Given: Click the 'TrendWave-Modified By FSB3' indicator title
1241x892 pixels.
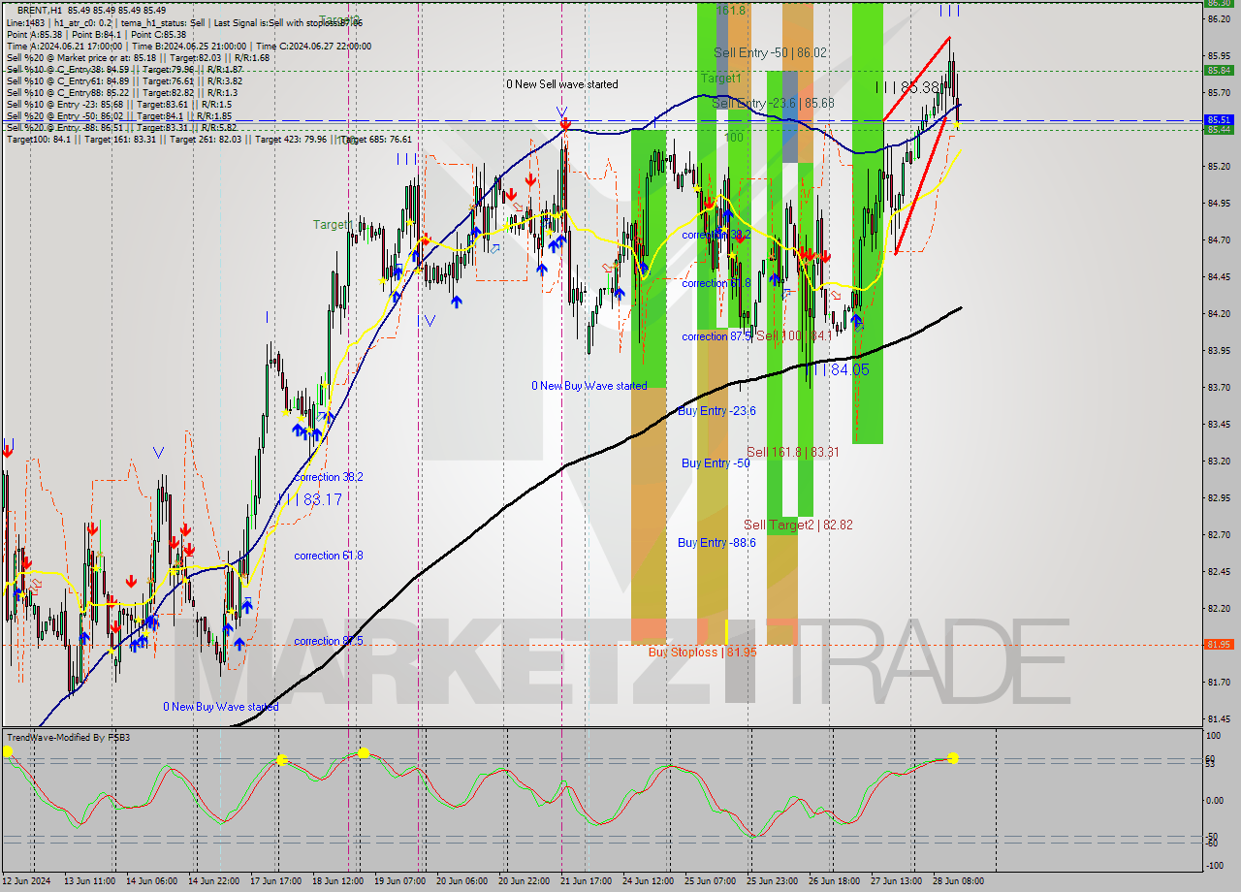Looking at the screenshot, I should (x=68, y=738).
